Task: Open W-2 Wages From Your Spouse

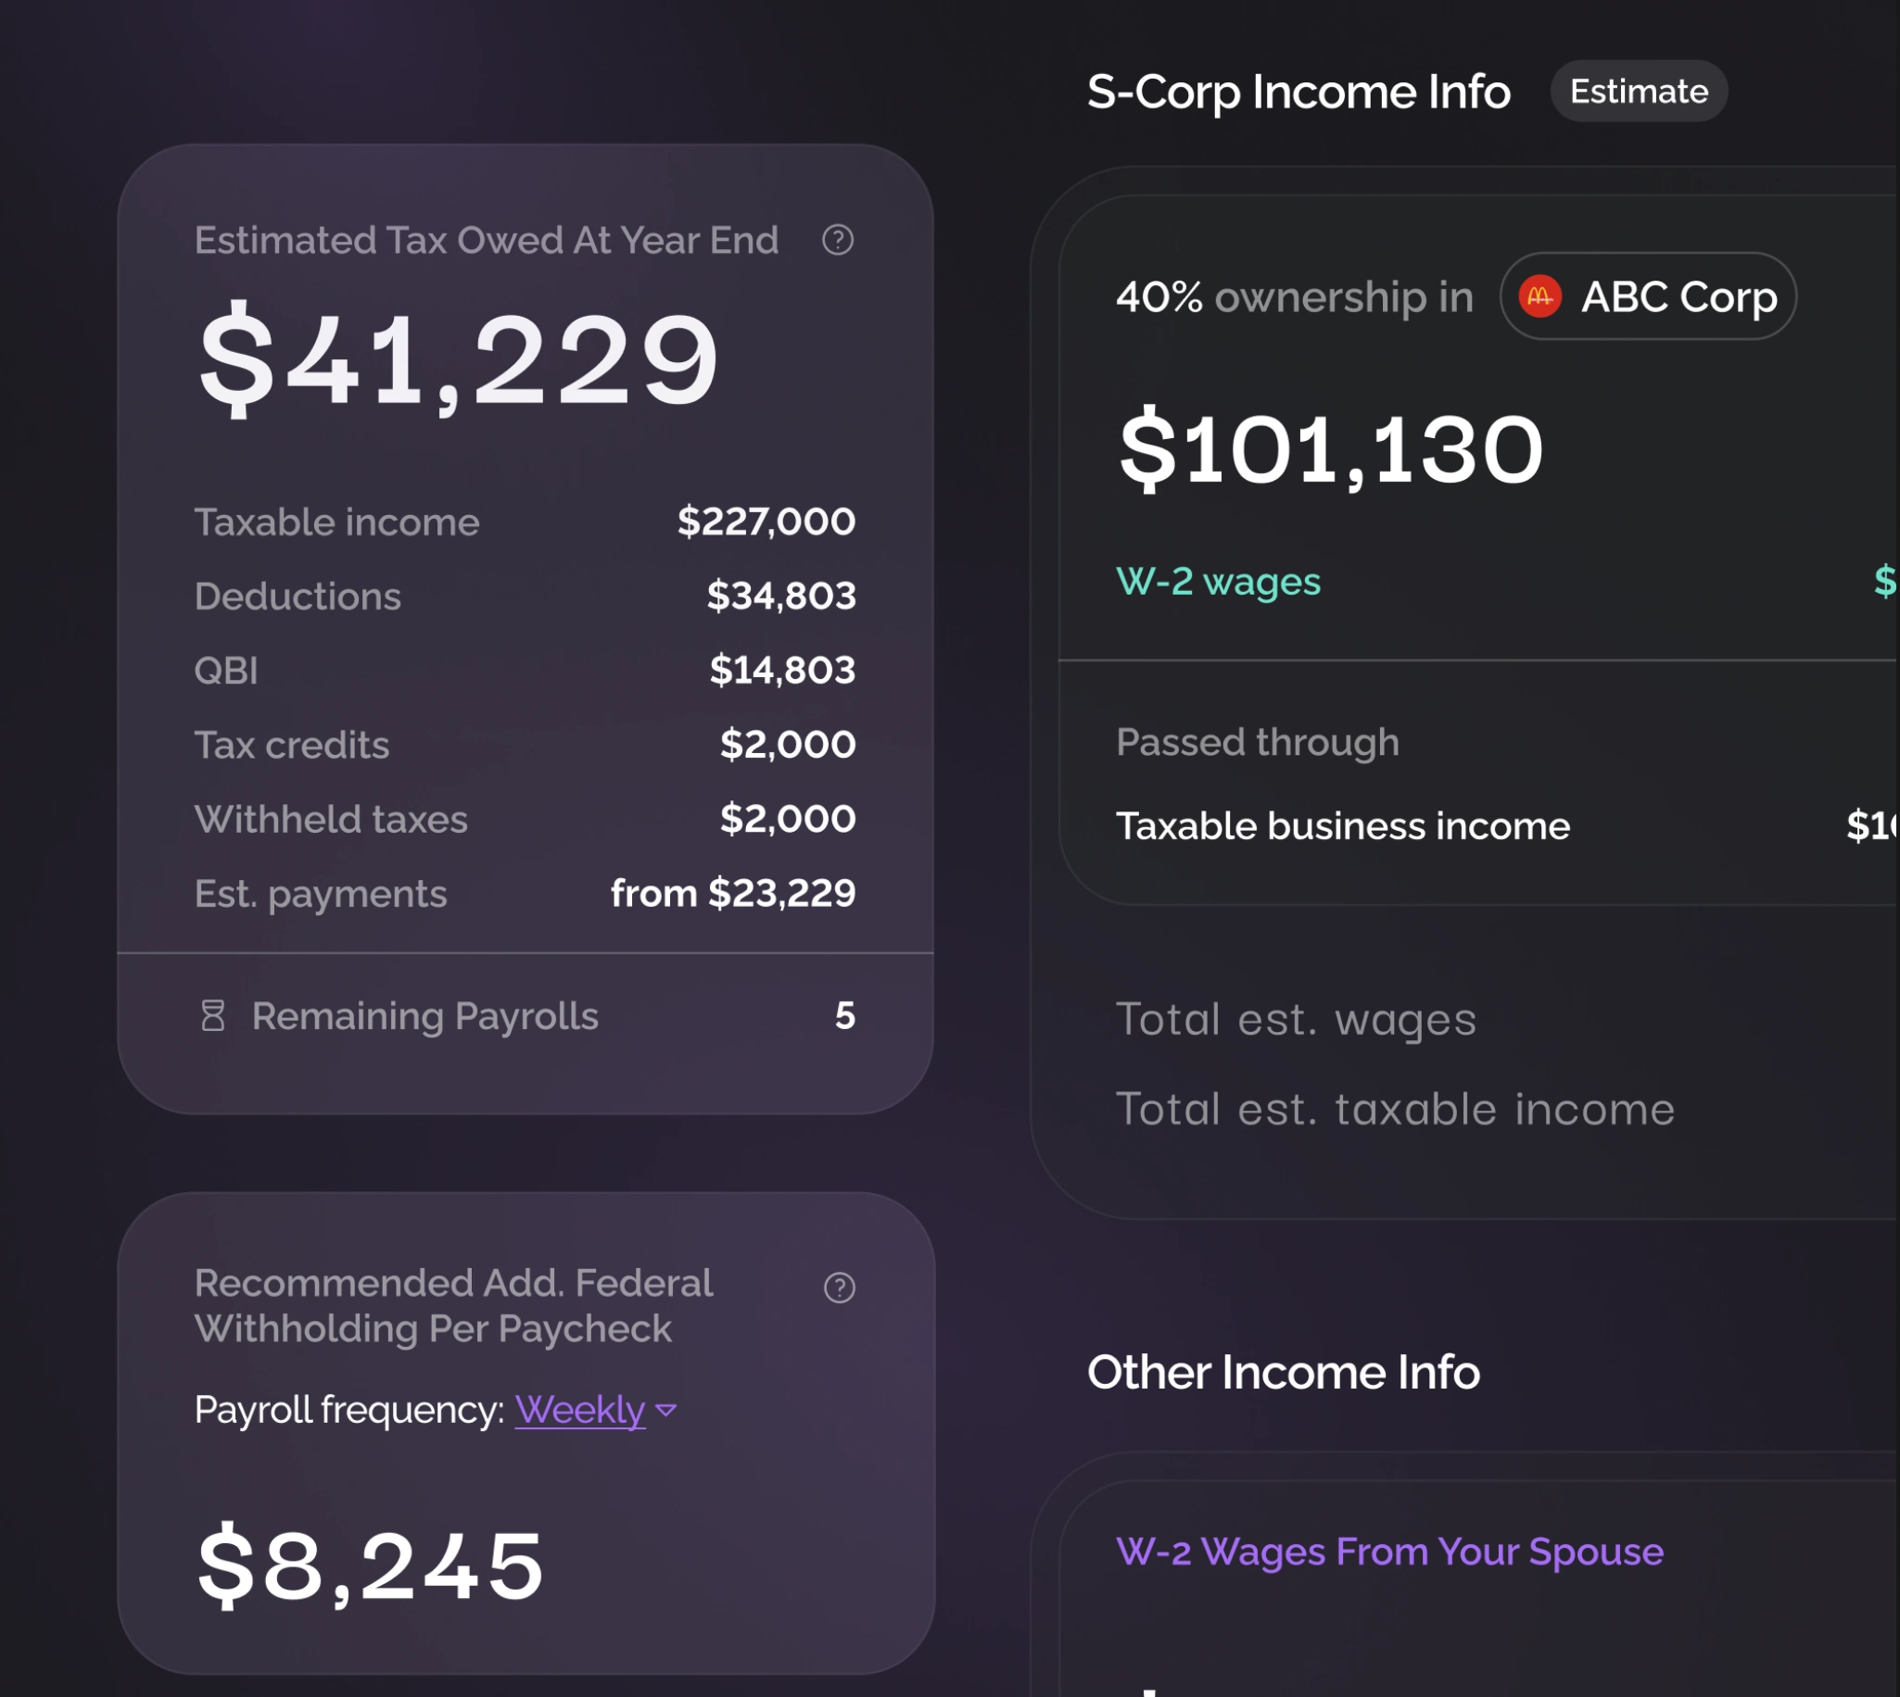Action: coord(1389,1552)
